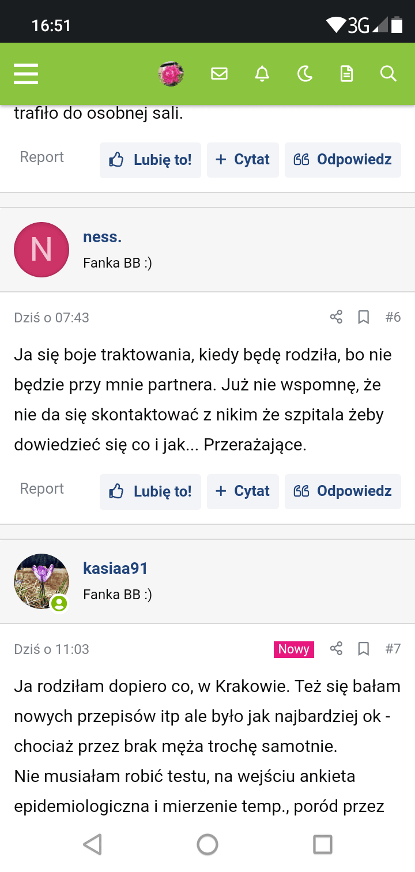Open the user profile avatar in header
The height and width of the screenshot is (872, 415).
(171, 74)
